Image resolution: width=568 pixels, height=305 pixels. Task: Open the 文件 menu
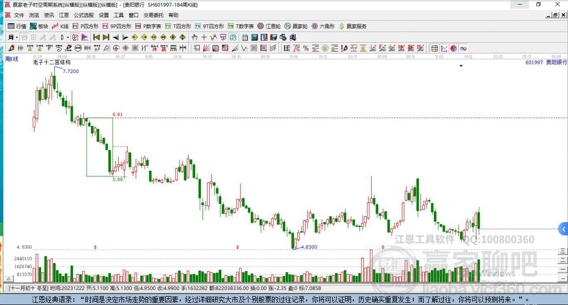pos(19,15)
